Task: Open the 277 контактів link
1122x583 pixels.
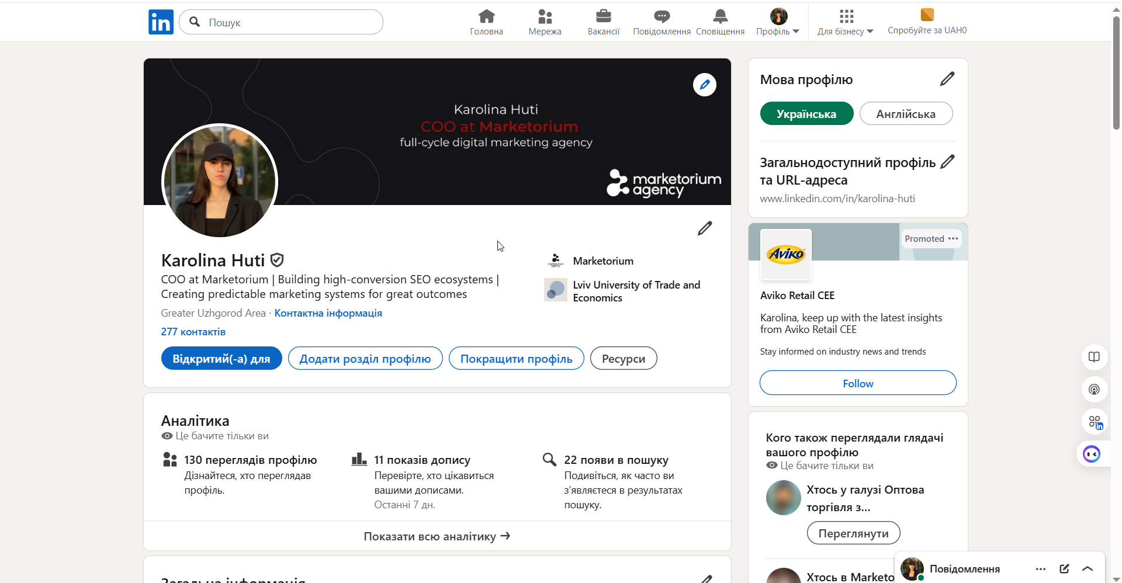Action: pos(193,332)
